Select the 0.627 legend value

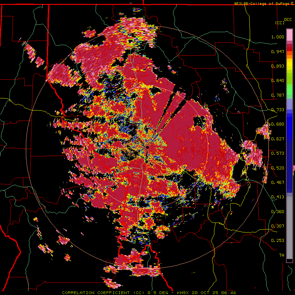(x=278, y=139)
